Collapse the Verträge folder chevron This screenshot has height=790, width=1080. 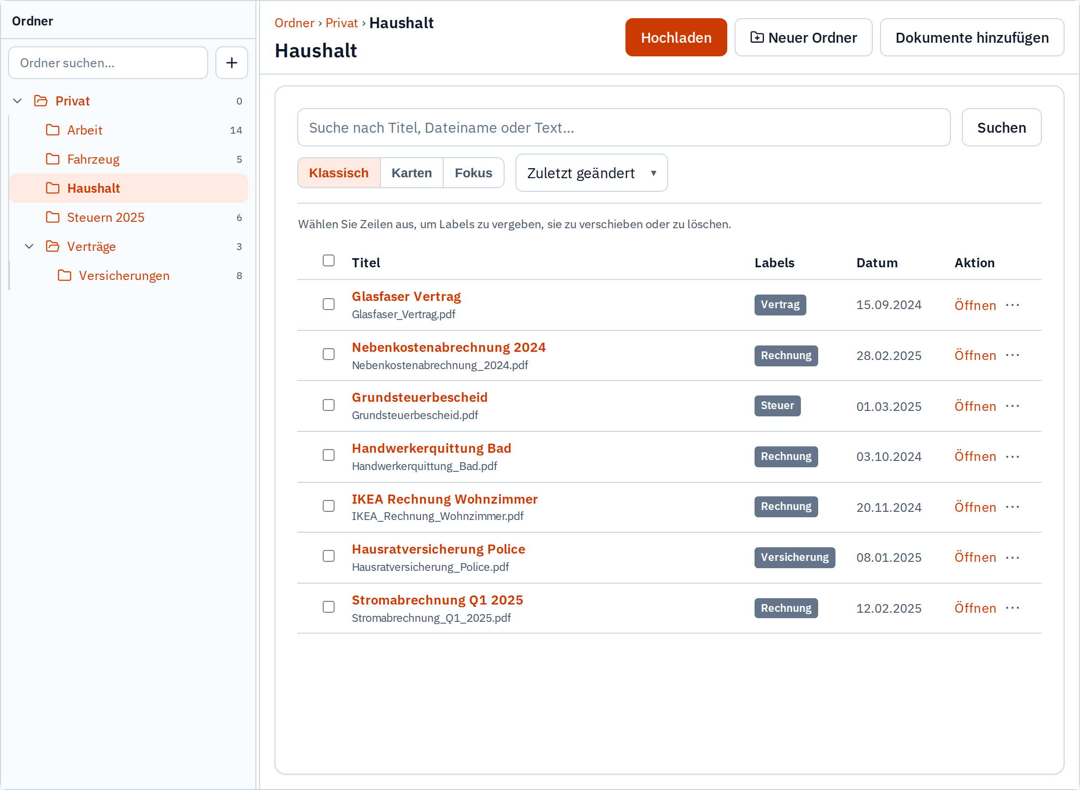[29, 247]
